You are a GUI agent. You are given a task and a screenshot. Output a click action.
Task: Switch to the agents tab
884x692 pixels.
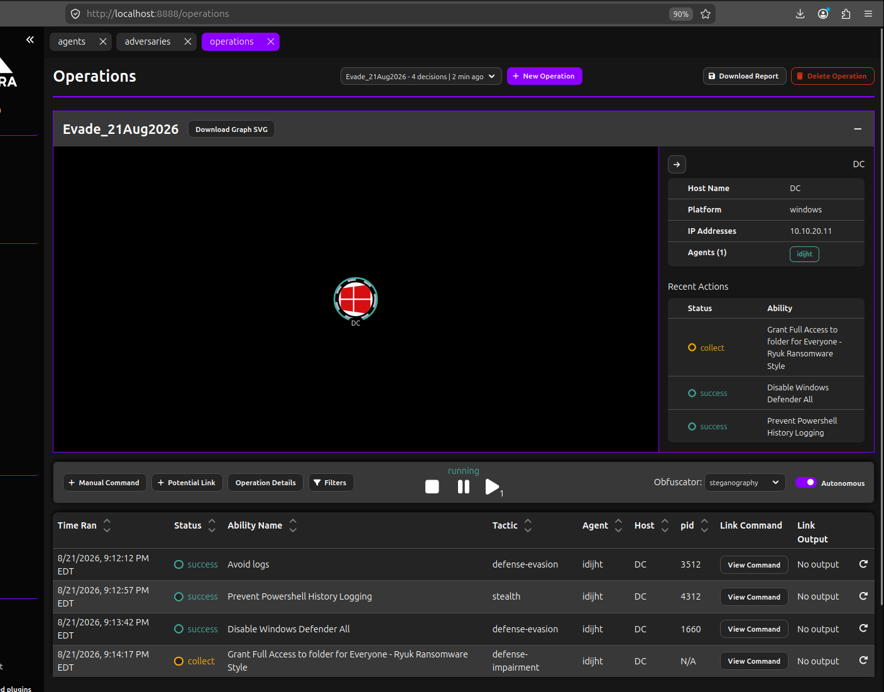72,41
